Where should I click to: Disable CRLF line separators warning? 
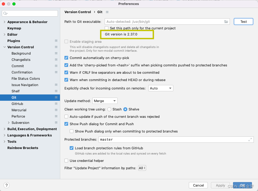coord(66,72)
